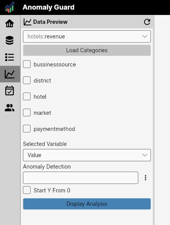Open the Selected Variable Value dropdown
Viewport: 170px width, 225px height.
coord(87,155)
